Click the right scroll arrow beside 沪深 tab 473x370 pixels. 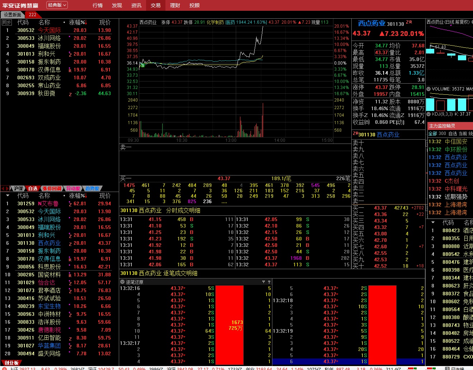click(x=8, y=188)
